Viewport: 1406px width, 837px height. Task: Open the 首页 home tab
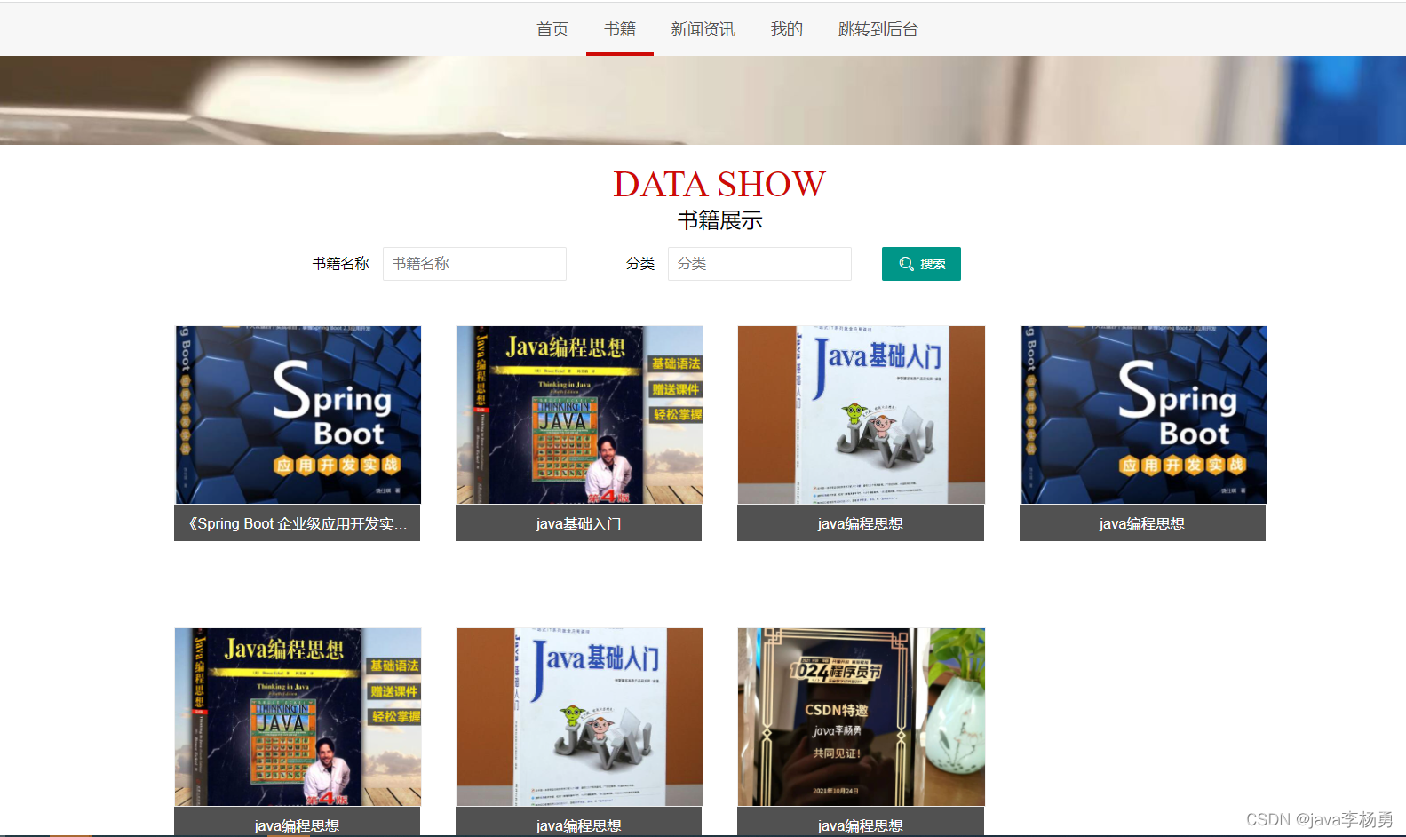[552, 29]
